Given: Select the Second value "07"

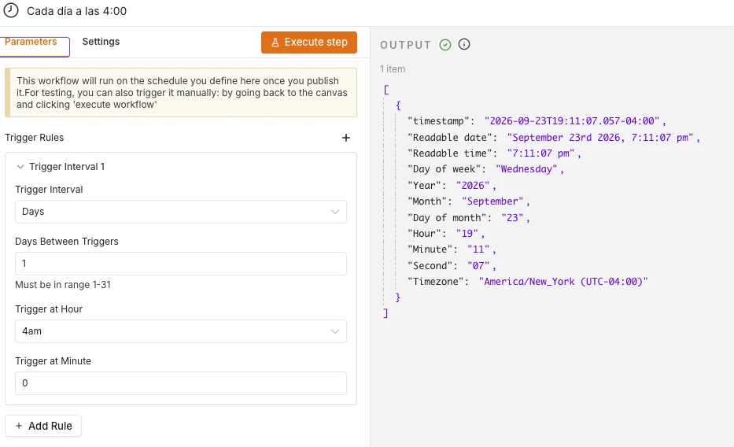Looking at the screenshot, I should [478, 265].
